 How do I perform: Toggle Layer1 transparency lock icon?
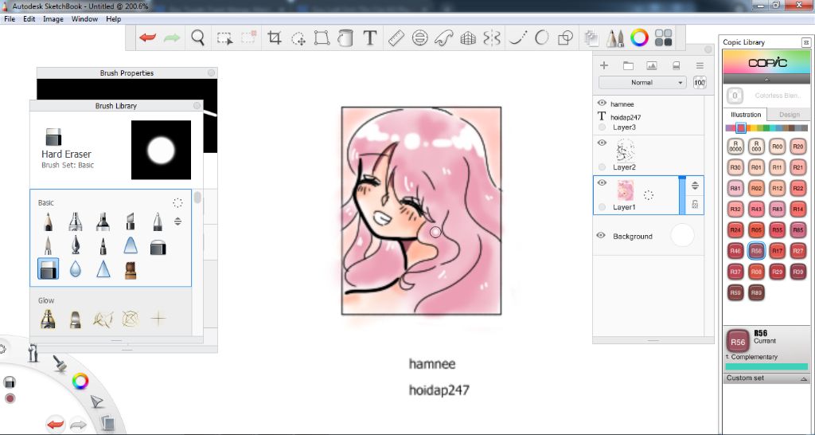click(x=695, y=205)
